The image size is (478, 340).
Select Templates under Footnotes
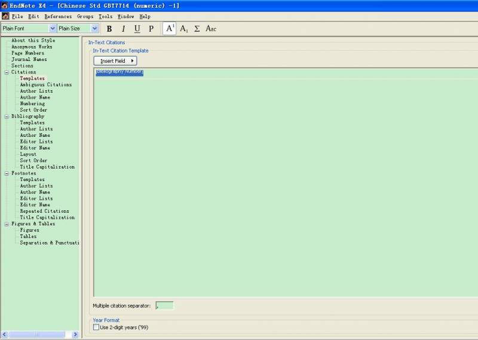click(32, 180)
